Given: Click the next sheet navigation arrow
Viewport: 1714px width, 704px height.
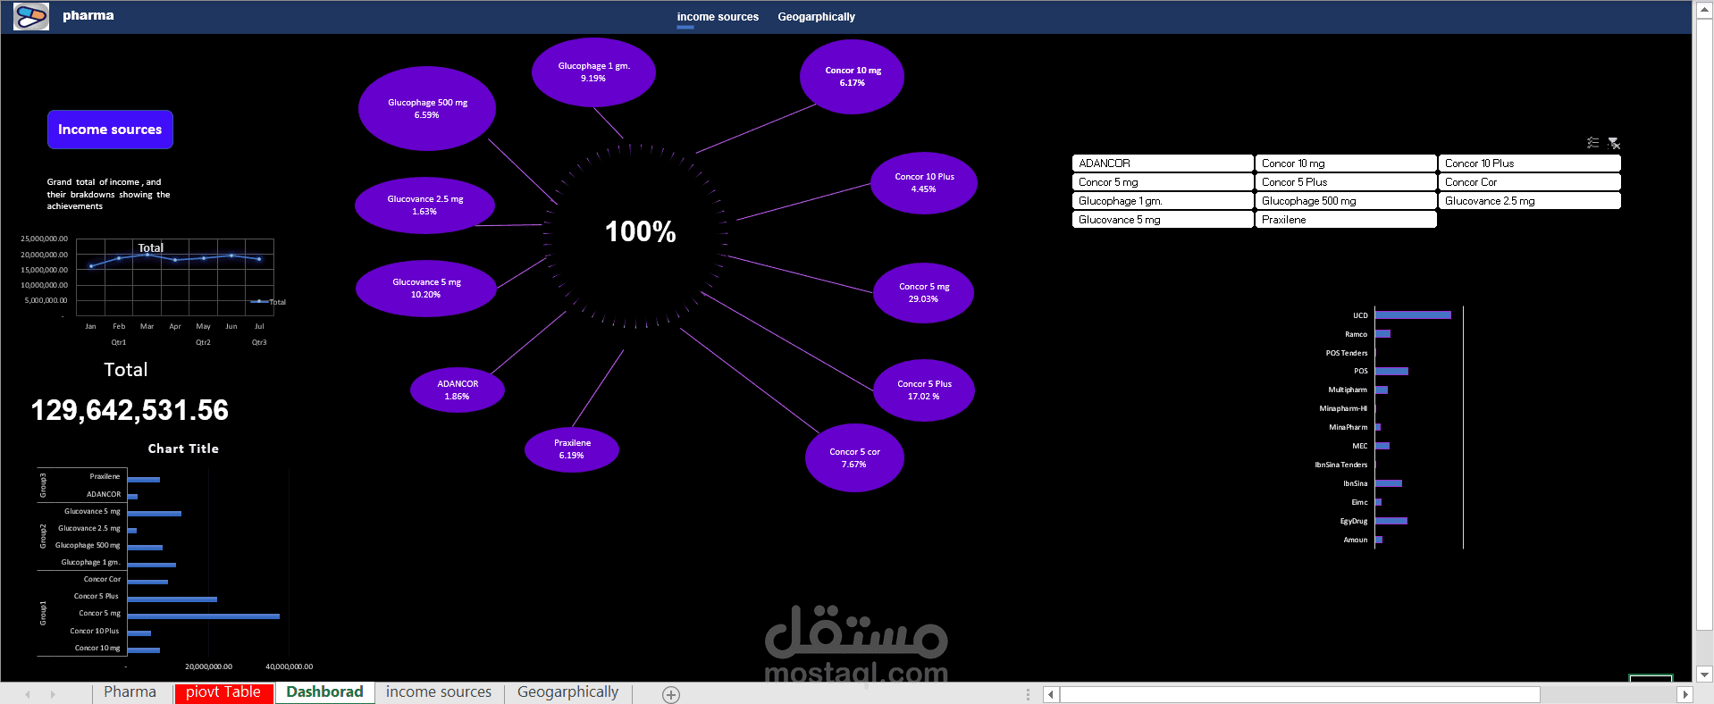Looking at the screenshot, I should [x=53, y=694].
